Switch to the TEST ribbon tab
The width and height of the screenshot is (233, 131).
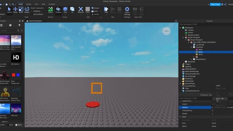[x=36, y=4]
